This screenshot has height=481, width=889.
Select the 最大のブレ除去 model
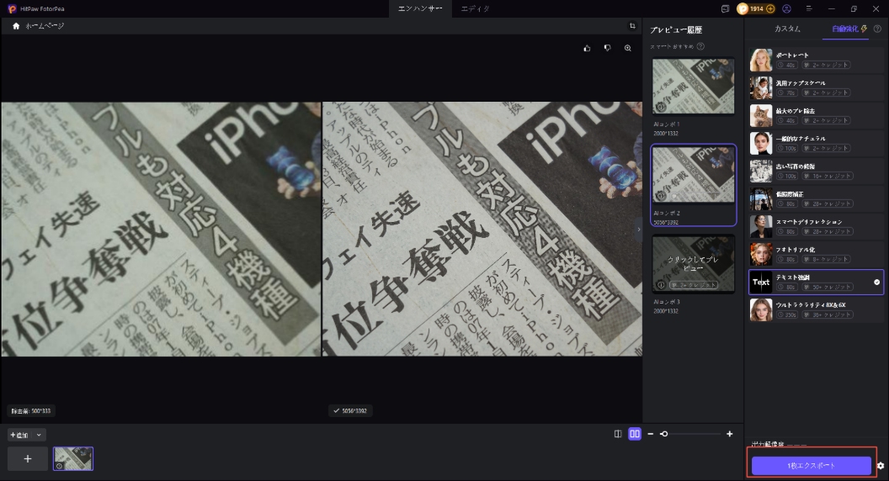click(817, 115)
